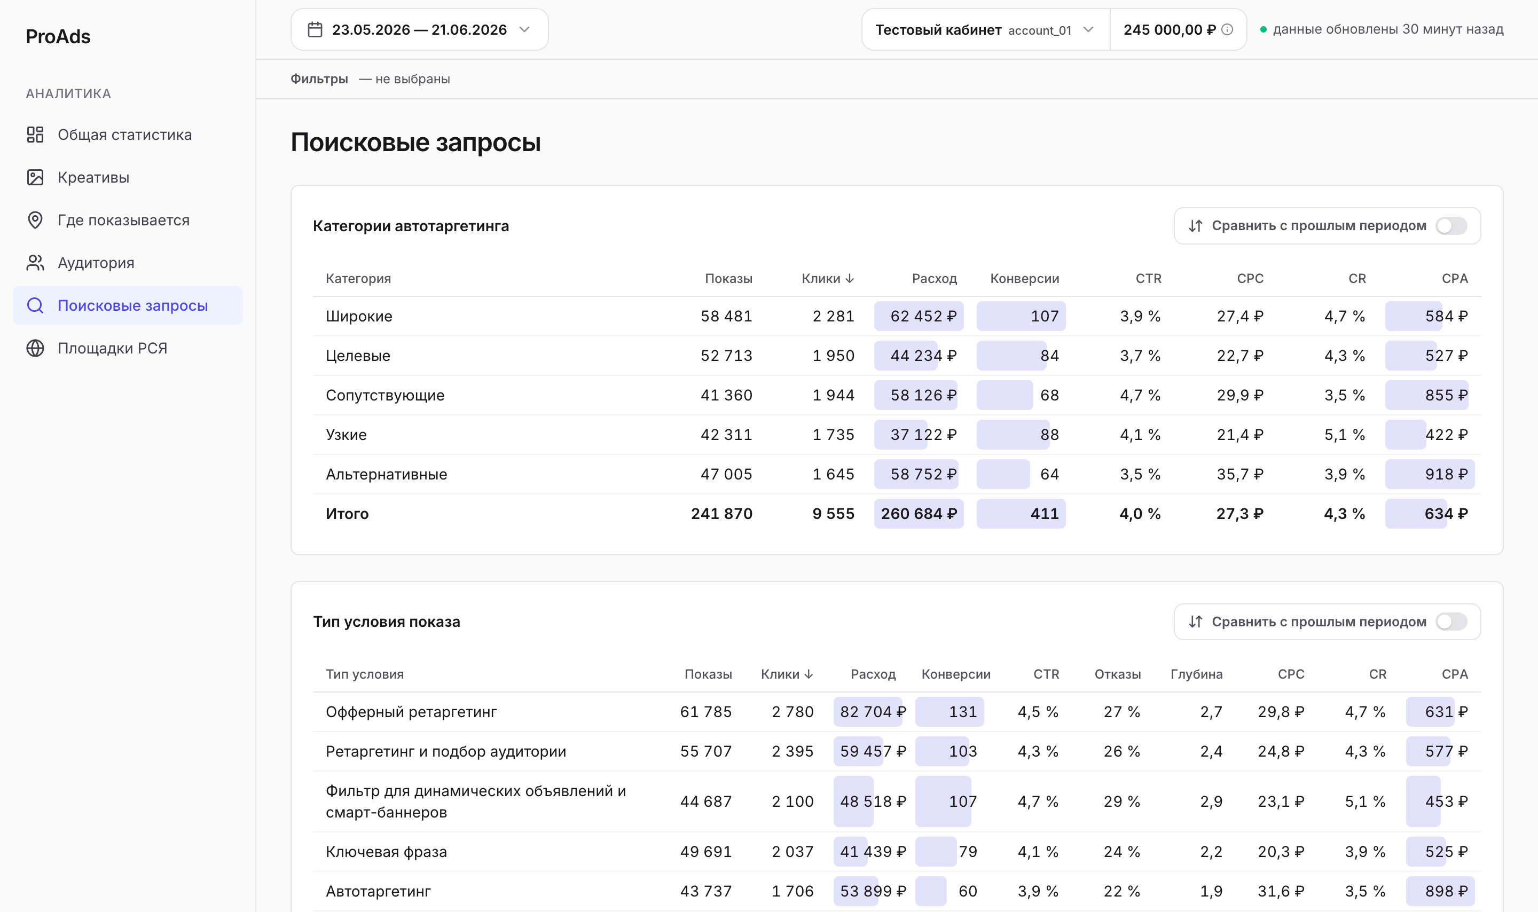Sort Категории автотаргетинга by CR column
Image resolution: width=1538 pixels, height=912 pixels.
1357,278
